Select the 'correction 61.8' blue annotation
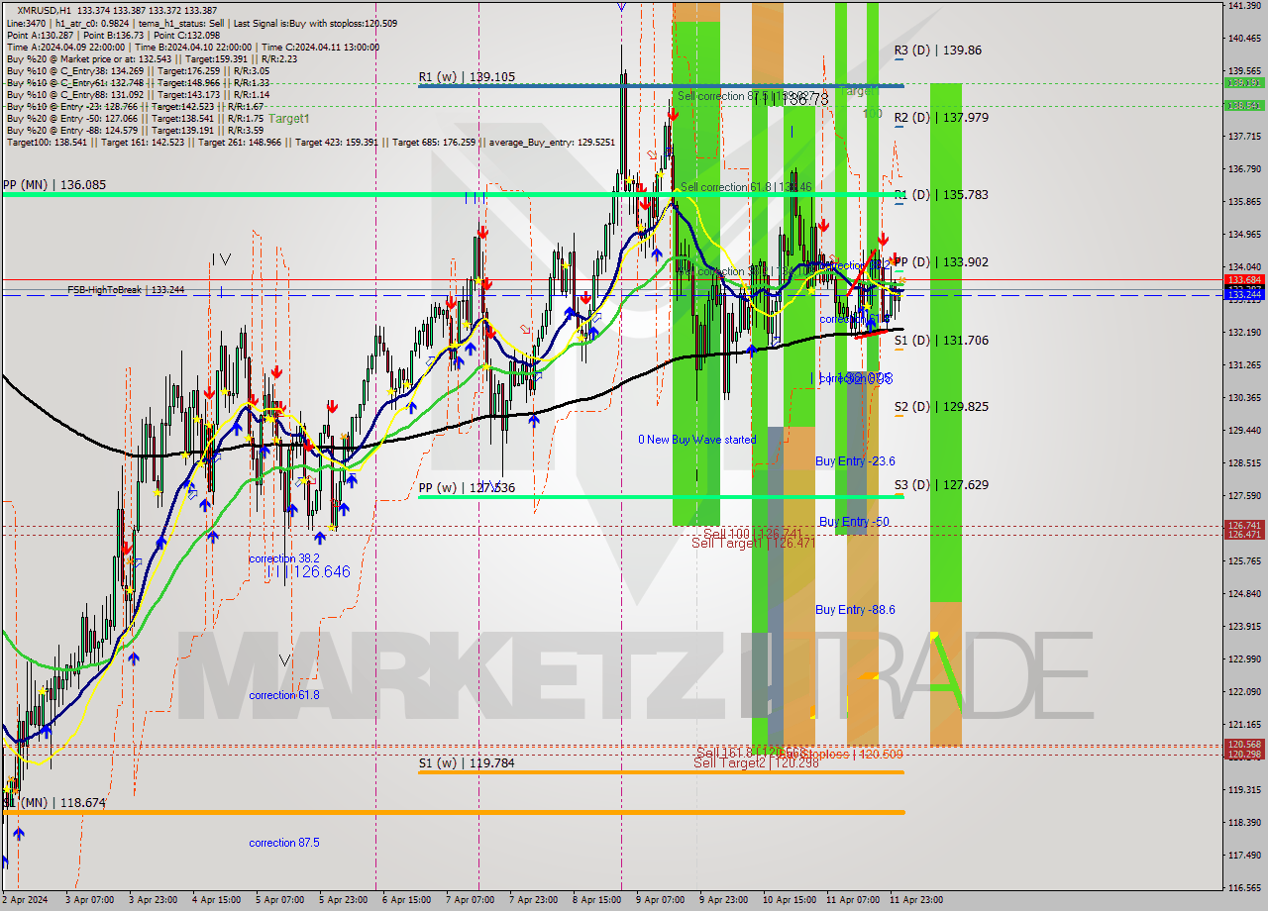The width and height of the screenshot is (1268, 911). click(x=284, y=695)
